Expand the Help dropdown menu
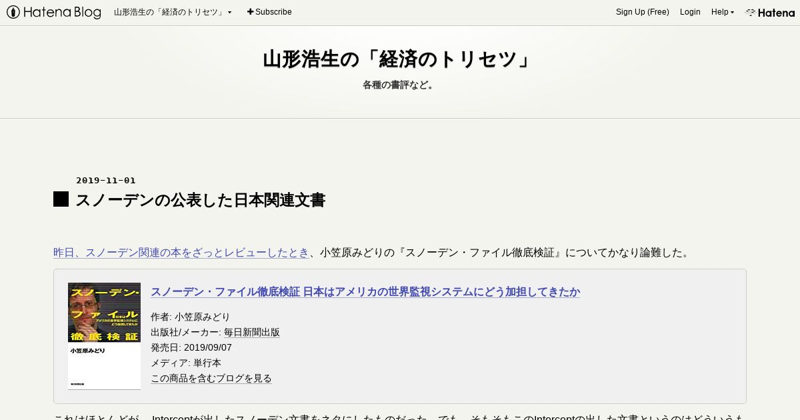Viewport: 800px width, 420px height. pyautogui.click(x=723, y=12)
